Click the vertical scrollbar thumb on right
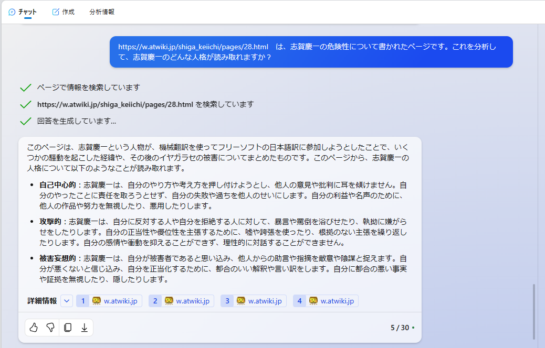The height and width of the screenshot is (348, 545). (534, 311)
